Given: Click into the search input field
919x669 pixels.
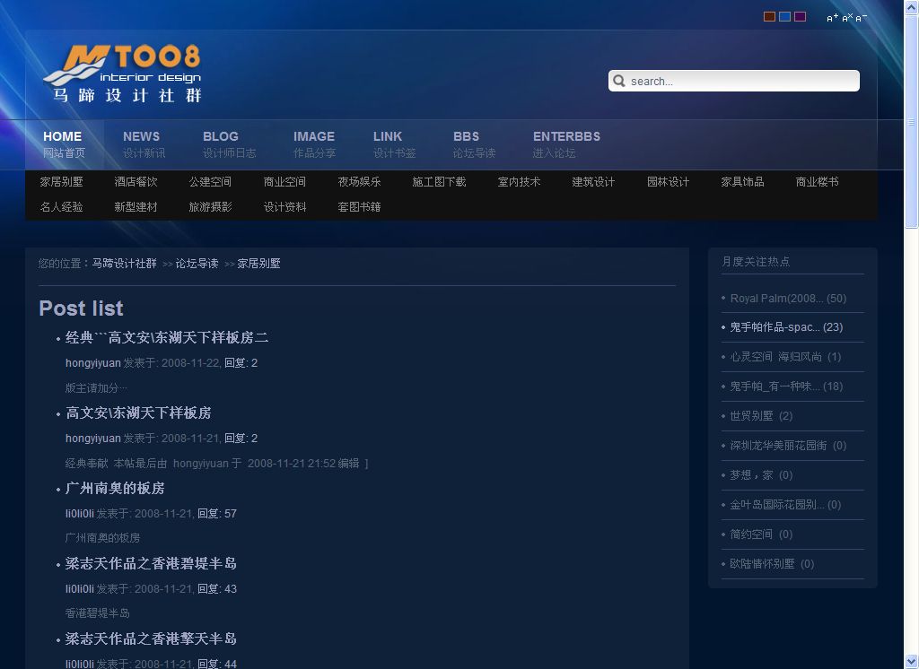Looking at the screenshot, I should 734,81.
